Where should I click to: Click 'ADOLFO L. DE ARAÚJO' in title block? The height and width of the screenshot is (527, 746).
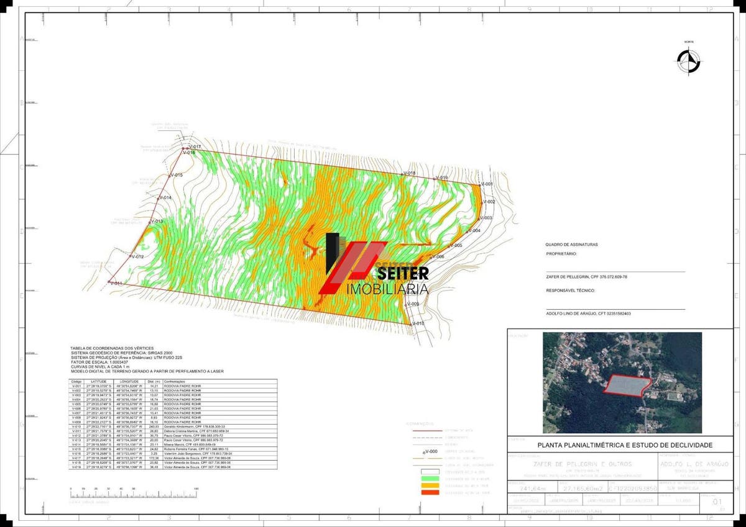pos(696,464)
